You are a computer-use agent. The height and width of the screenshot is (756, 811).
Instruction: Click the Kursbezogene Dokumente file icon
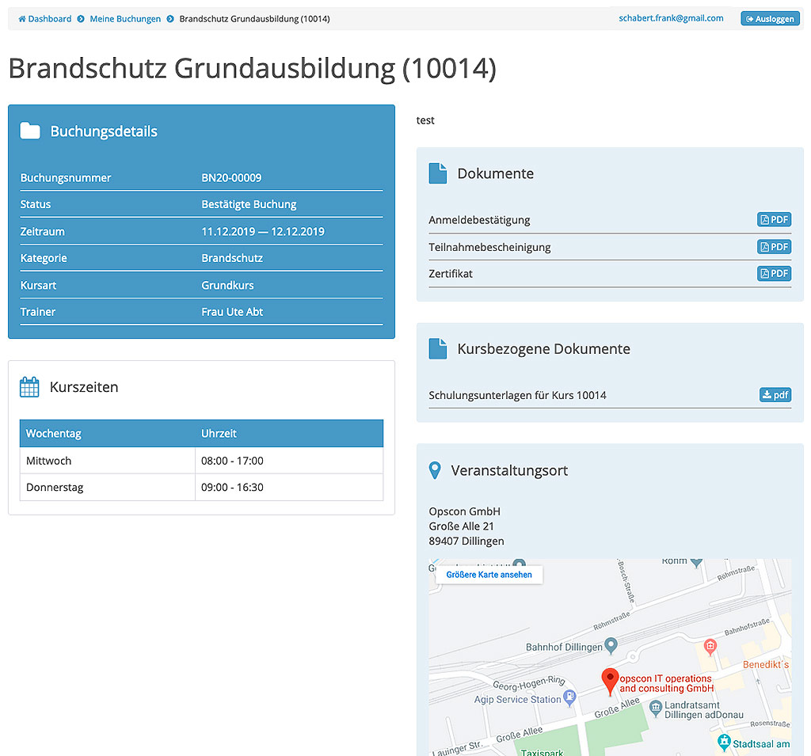pyautogui.click(x=437, y=348)
